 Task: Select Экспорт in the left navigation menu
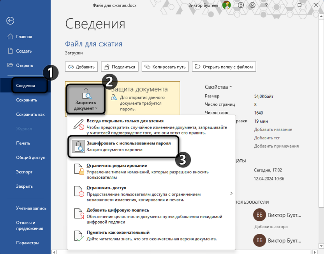click(24, 171)
